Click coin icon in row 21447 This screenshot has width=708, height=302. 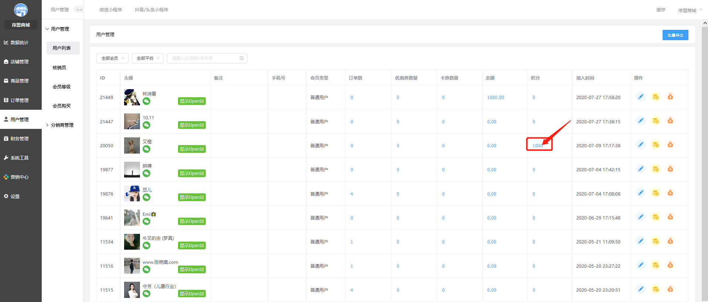click(x=656, y=121)
